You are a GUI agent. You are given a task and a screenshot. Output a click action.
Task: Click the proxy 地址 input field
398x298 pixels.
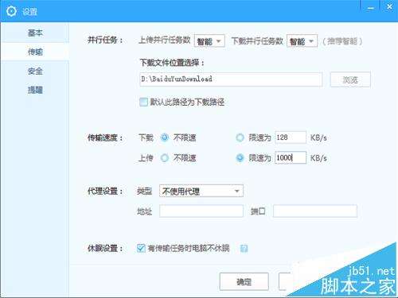pos(201,211)
